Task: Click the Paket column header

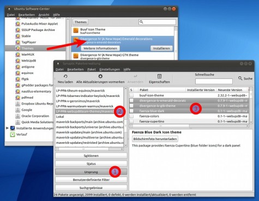Action: 161,90
